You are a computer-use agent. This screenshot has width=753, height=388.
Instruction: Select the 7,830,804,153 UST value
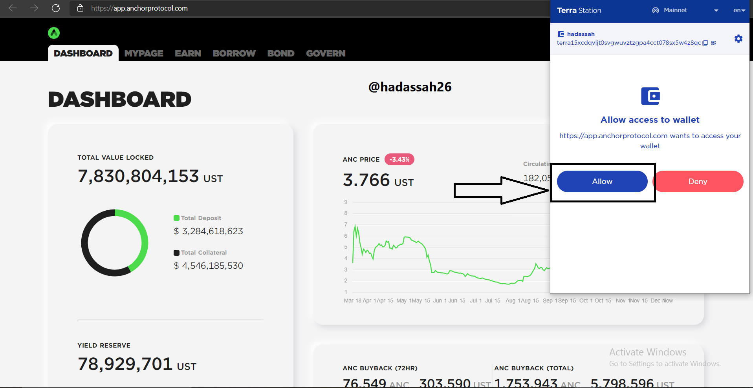coord(150,176)
